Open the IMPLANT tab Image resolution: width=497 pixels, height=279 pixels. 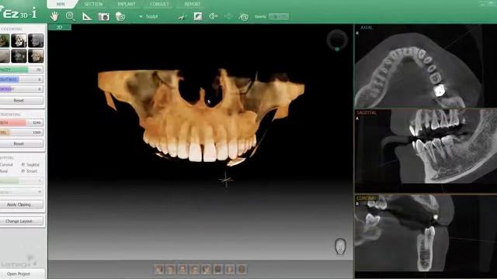point(127,4)
